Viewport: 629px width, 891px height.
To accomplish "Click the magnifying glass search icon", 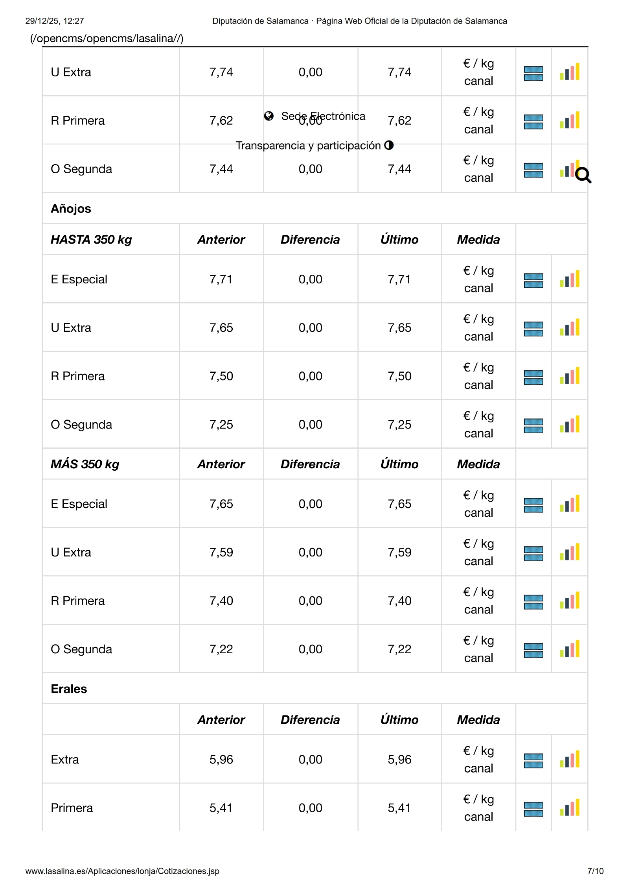I will click(583, 176).
